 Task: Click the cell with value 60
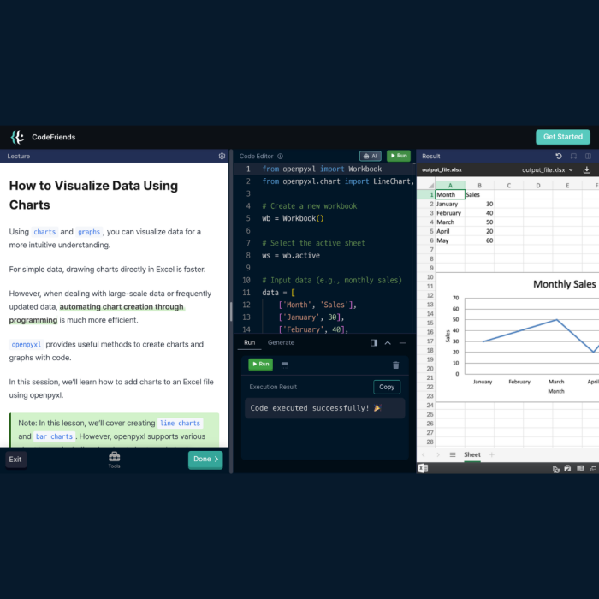click(x=479, y=240)
